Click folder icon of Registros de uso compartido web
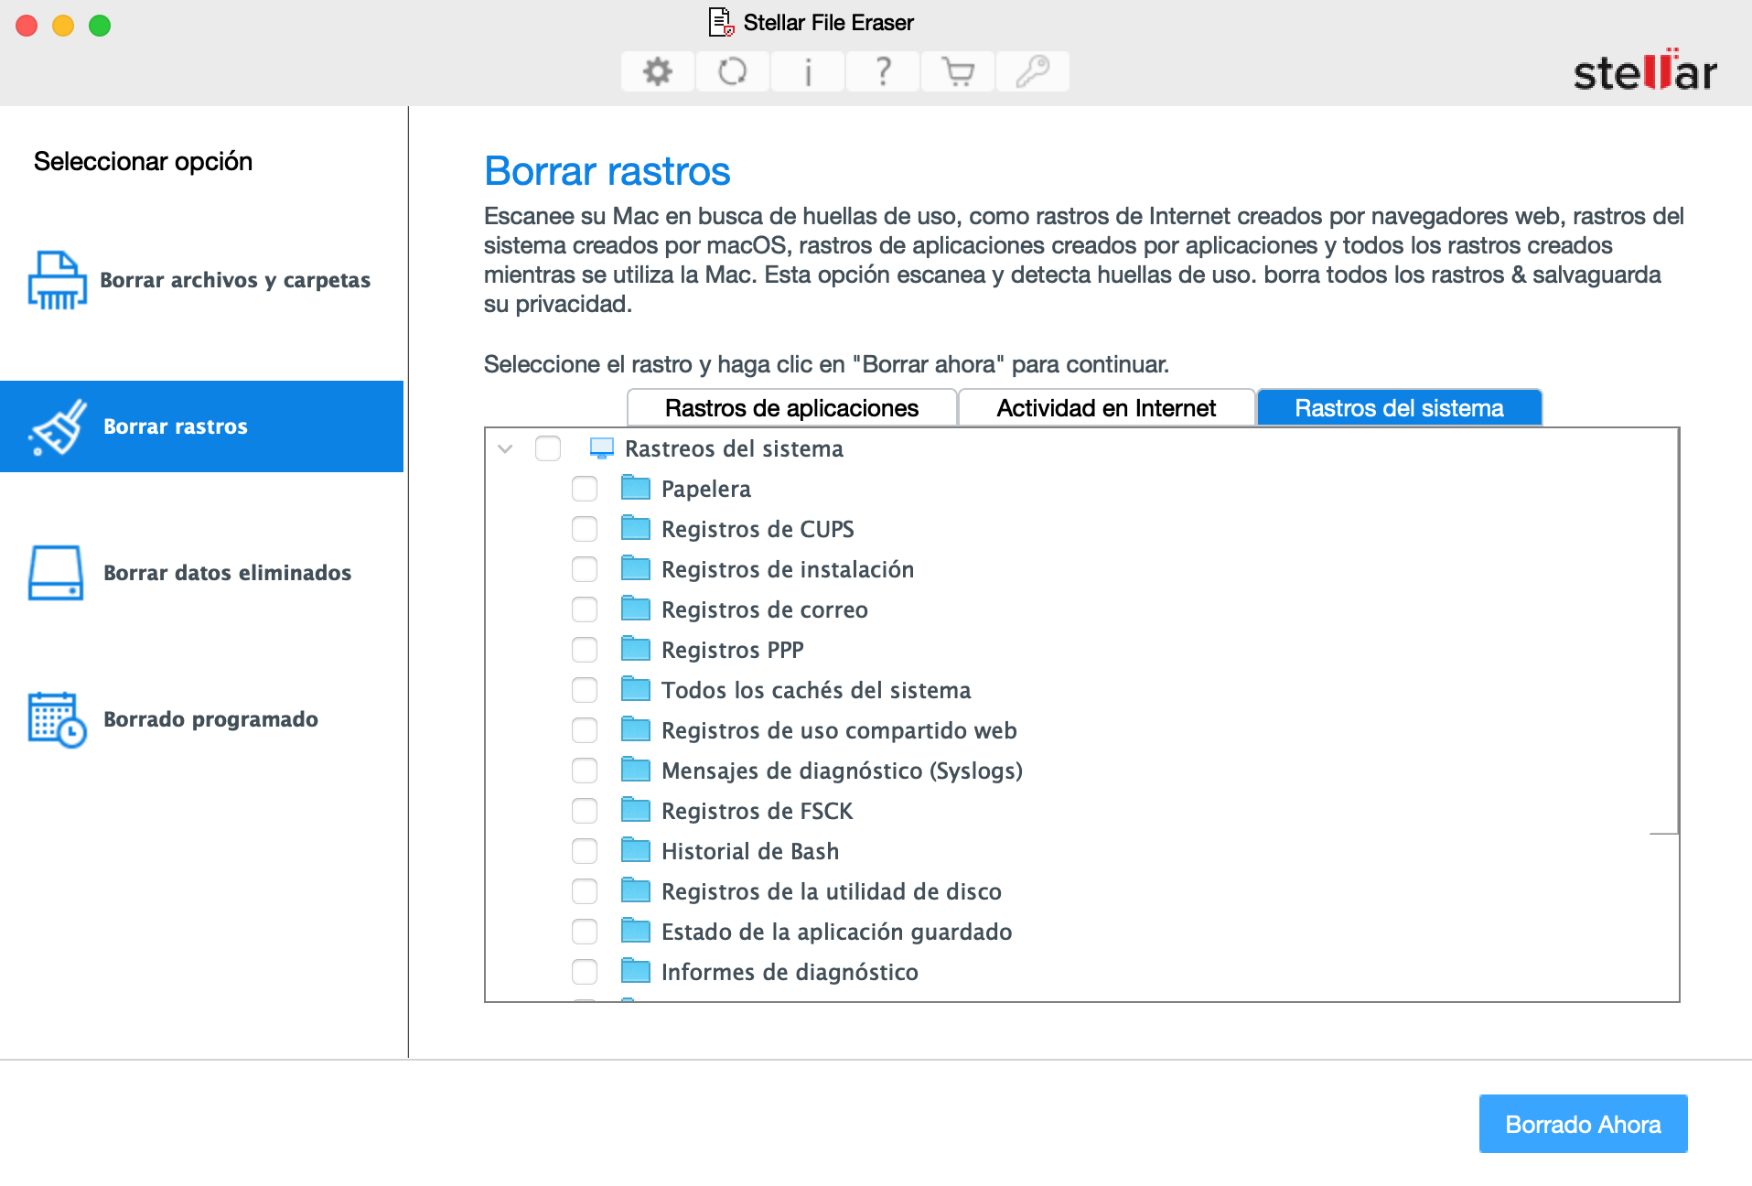The image size is (1752, 1186). click(636, 729)
